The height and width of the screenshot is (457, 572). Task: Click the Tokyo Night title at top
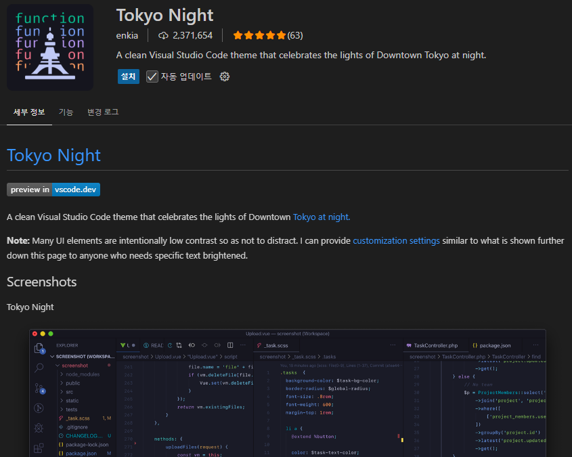click(x=164, y=16)
